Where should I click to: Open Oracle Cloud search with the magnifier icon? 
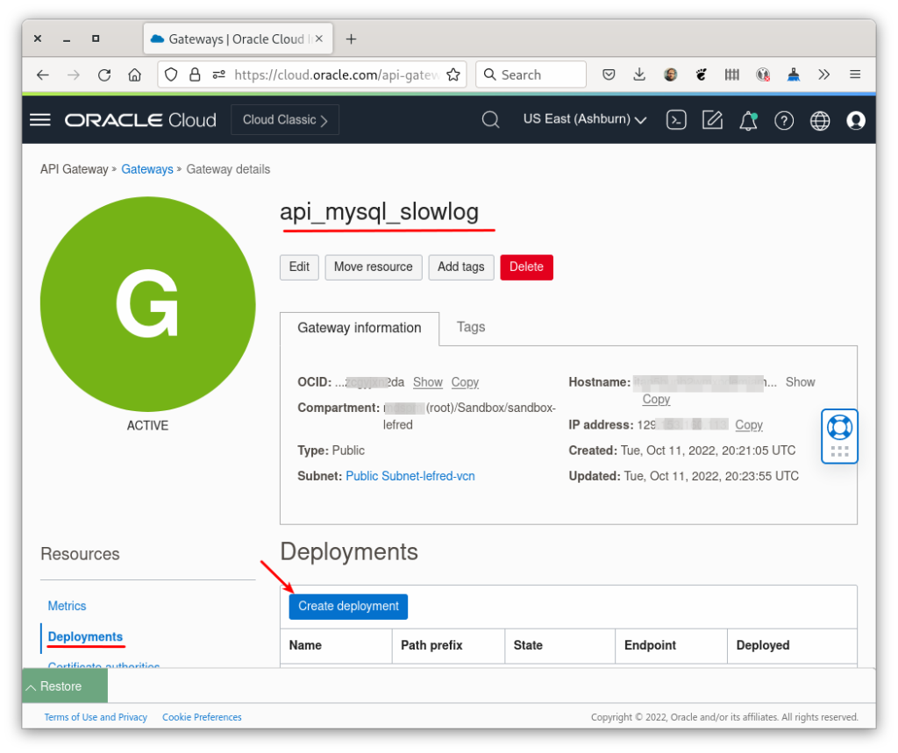[490, 120]
